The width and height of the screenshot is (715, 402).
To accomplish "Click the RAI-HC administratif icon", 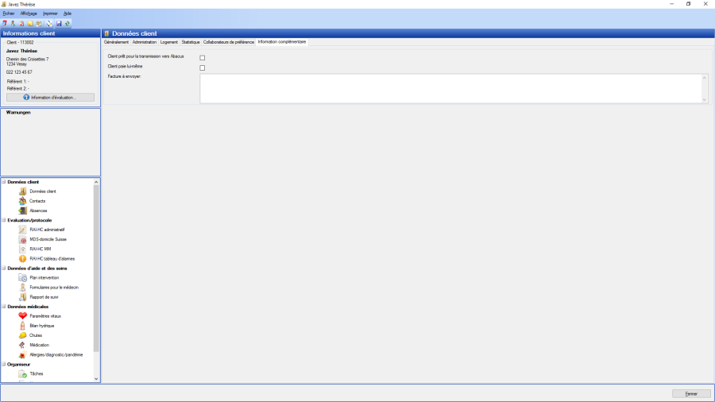I will (x=22, y=230).
